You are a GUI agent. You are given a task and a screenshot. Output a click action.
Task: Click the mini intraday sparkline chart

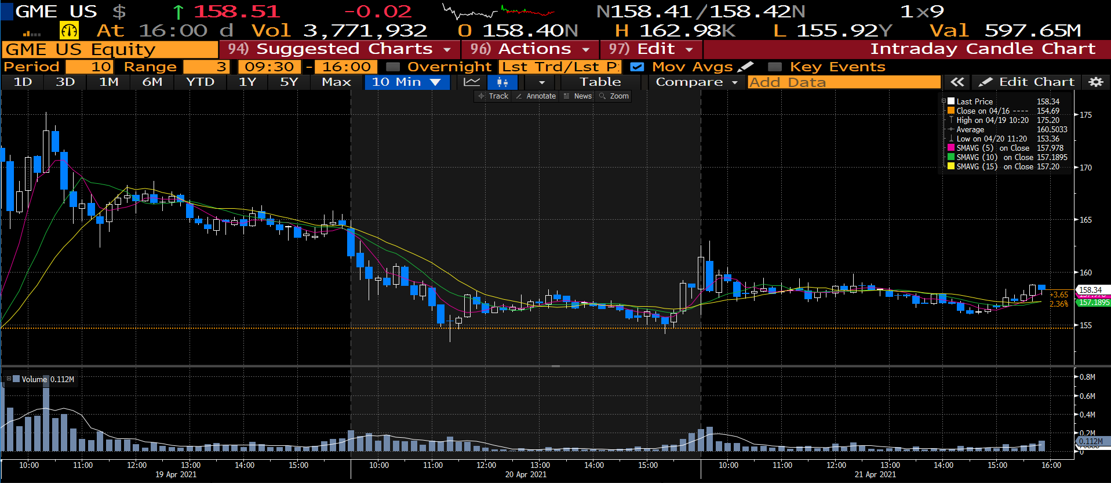coord(498,11)
